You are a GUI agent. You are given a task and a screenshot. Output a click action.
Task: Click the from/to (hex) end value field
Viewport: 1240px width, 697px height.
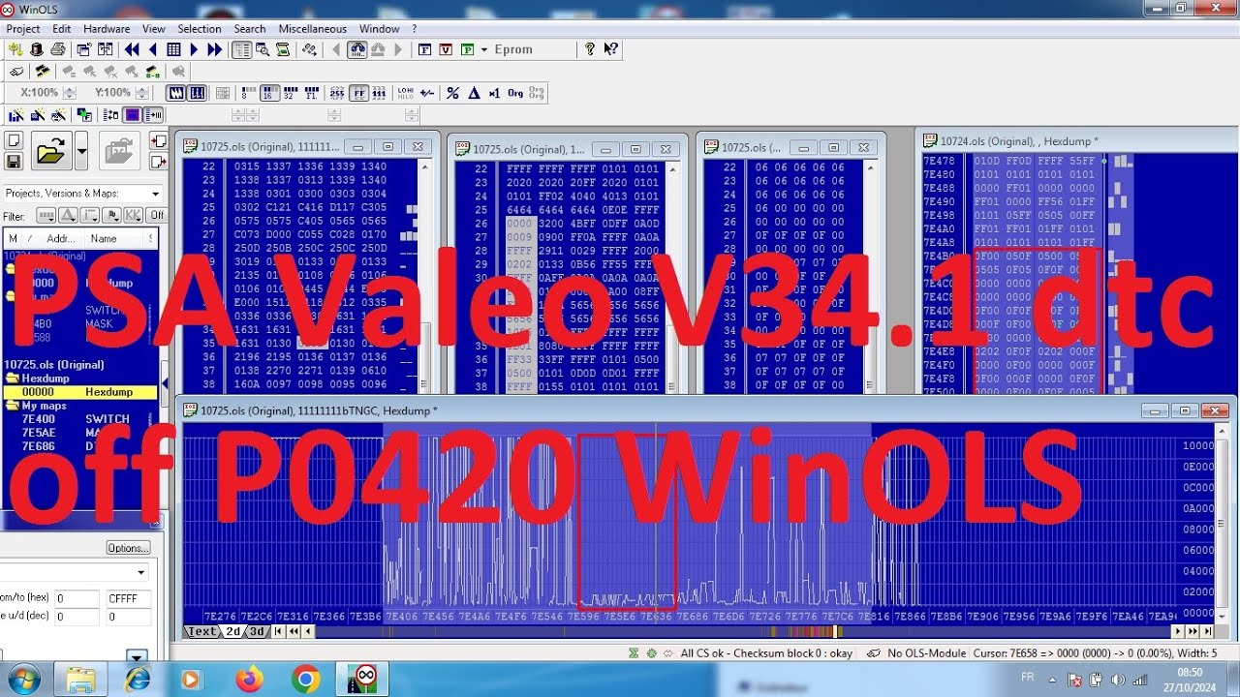point(128,599)
